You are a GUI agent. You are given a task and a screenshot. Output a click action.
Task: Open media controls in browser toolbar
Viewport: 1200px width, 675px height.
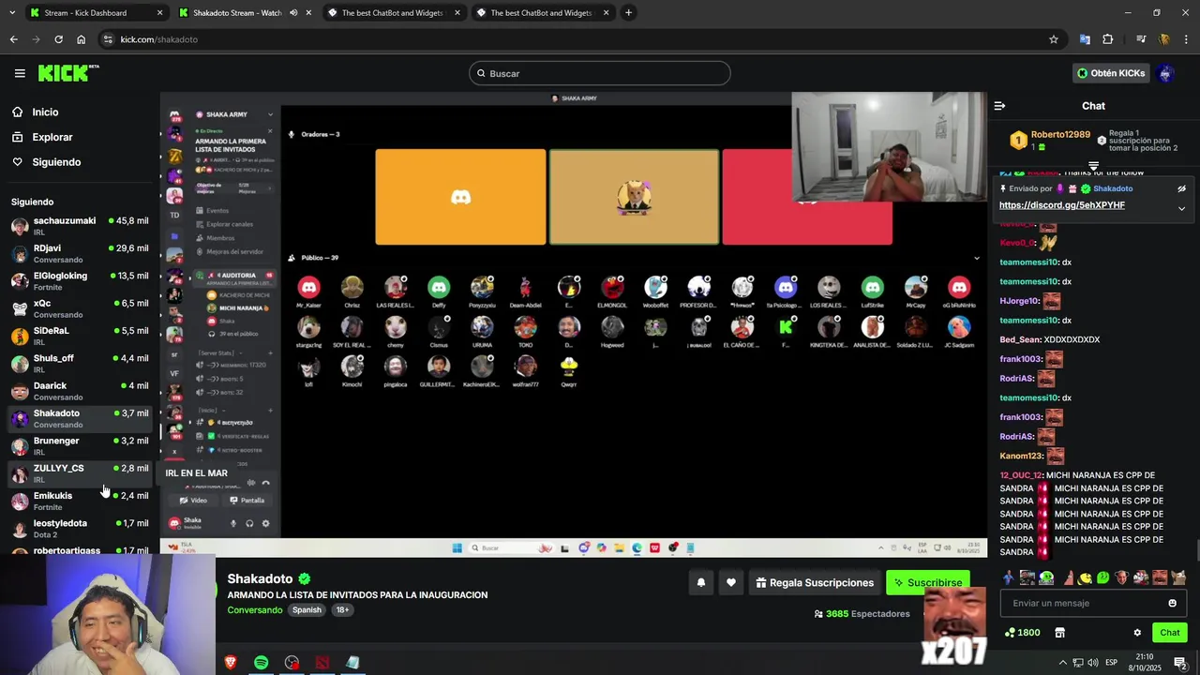[1141, 39]
